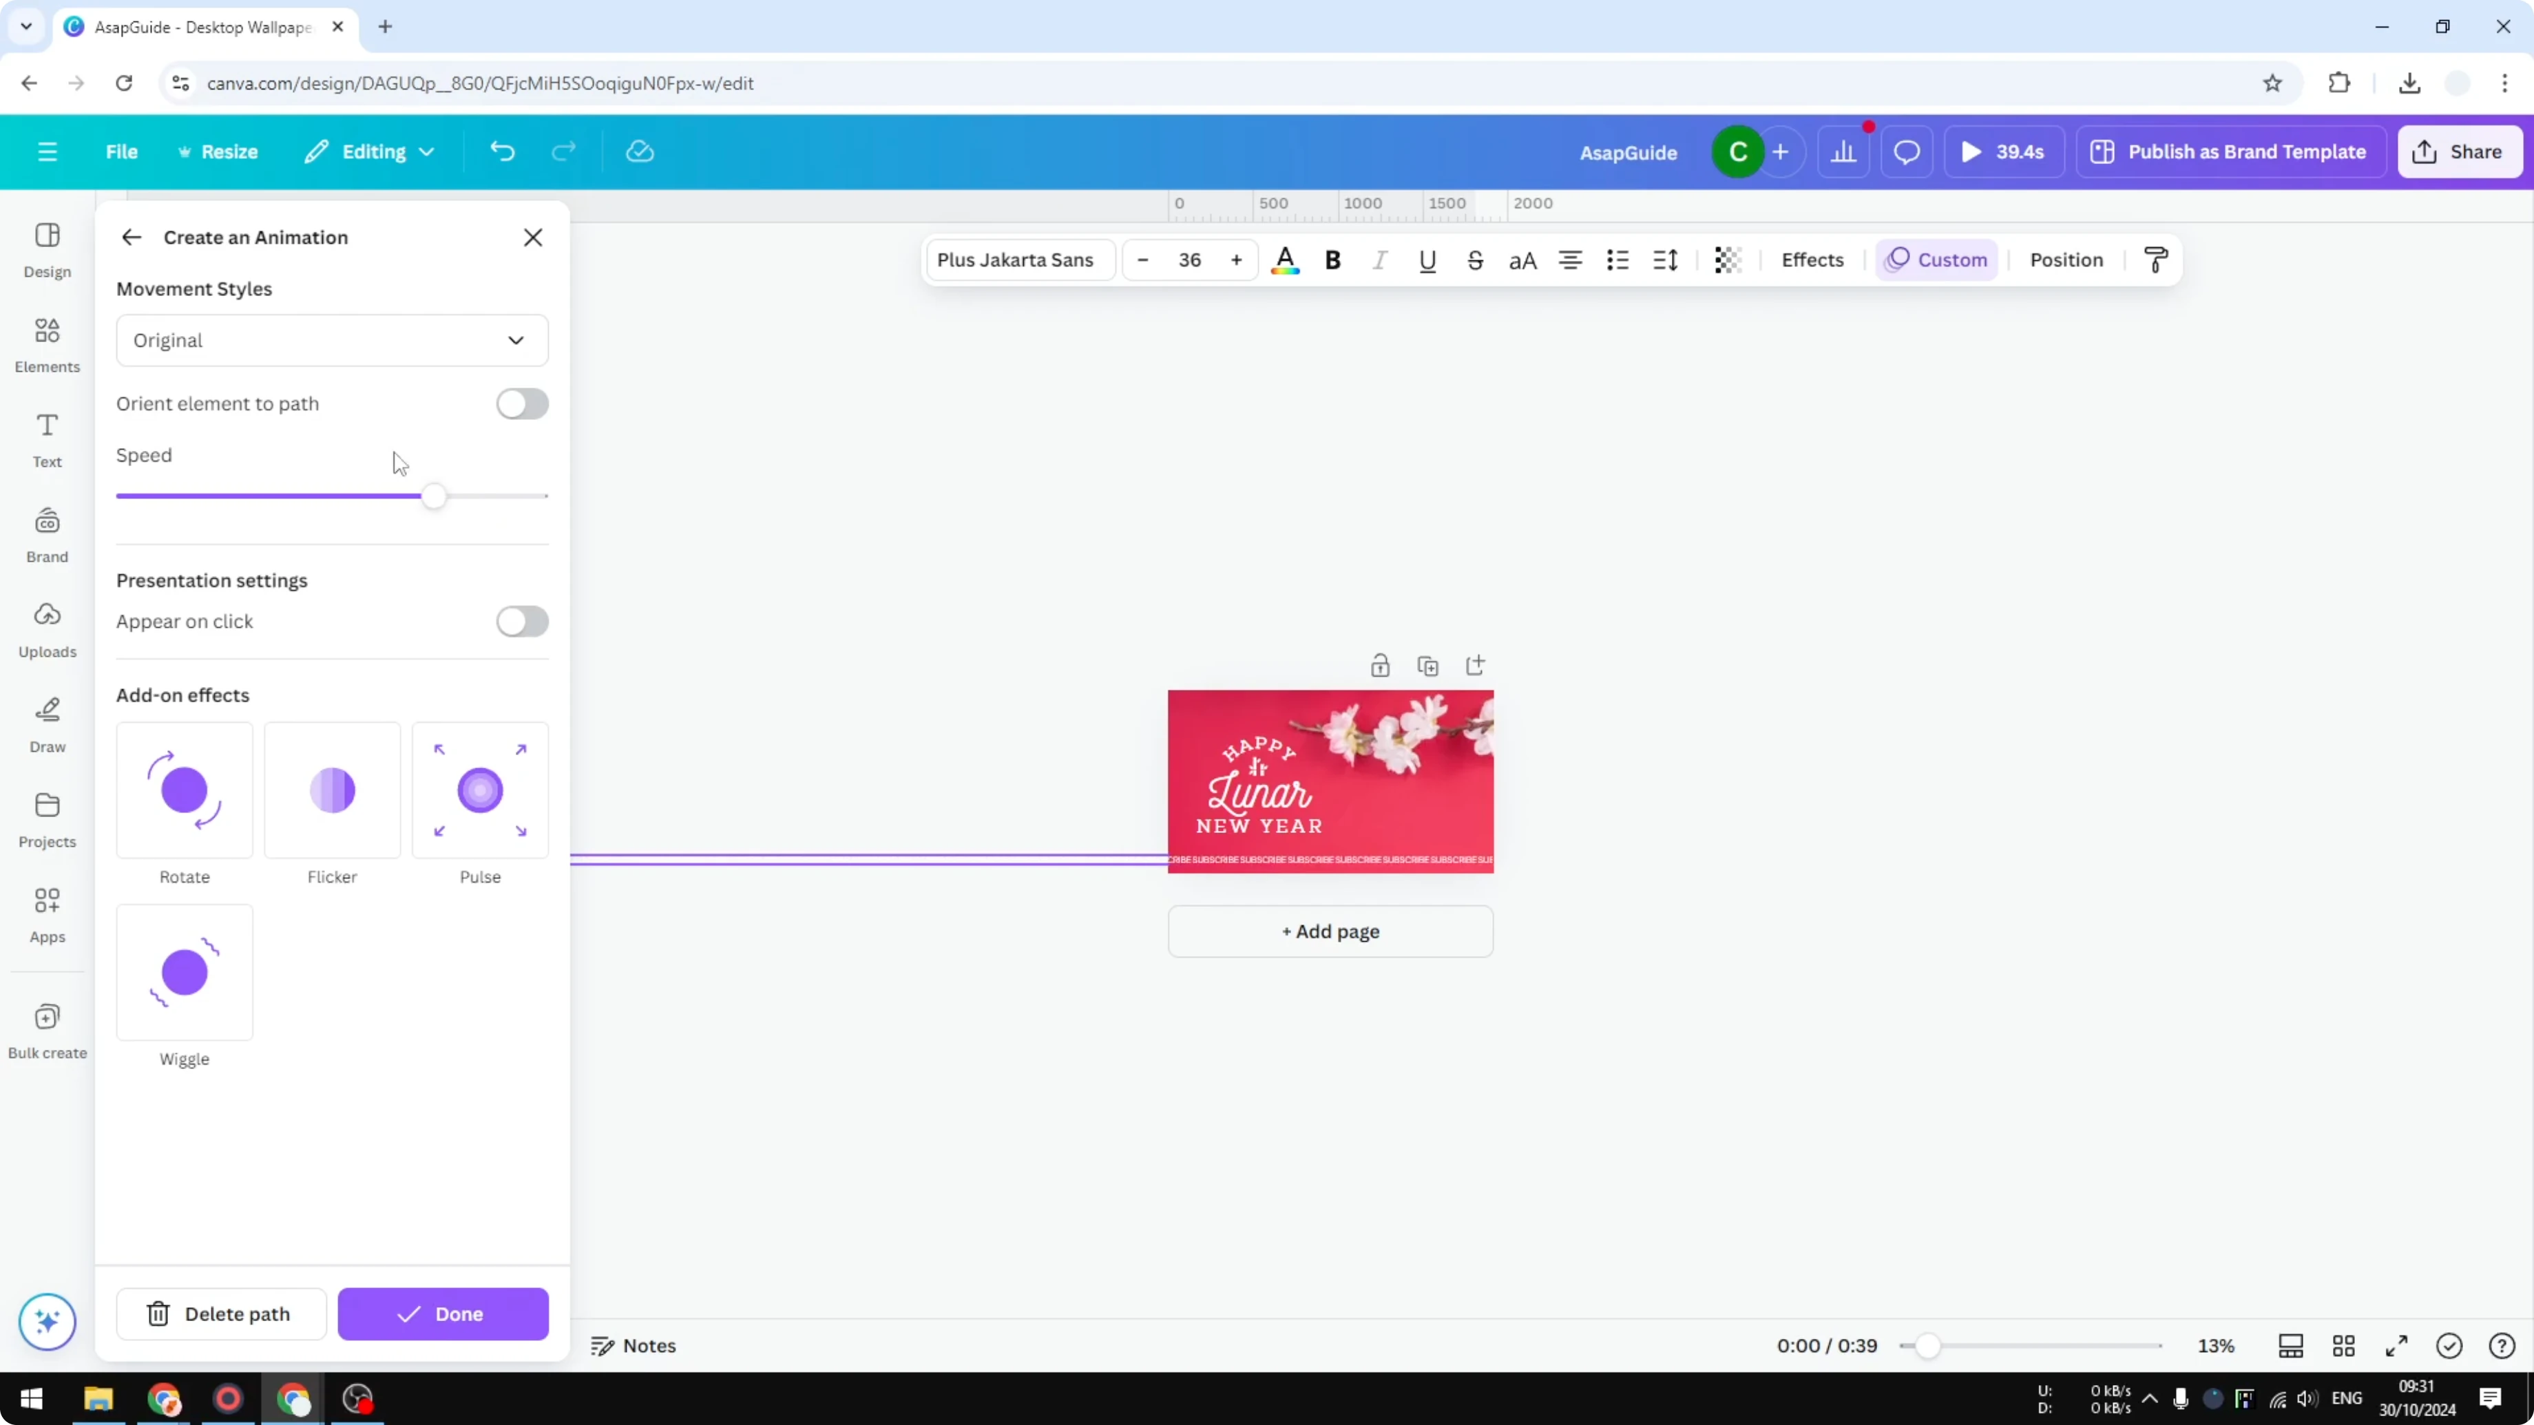Click the undo arrow in toolbar
The height and width of the screenshot is (1425, 2534).
coord(502,151)
